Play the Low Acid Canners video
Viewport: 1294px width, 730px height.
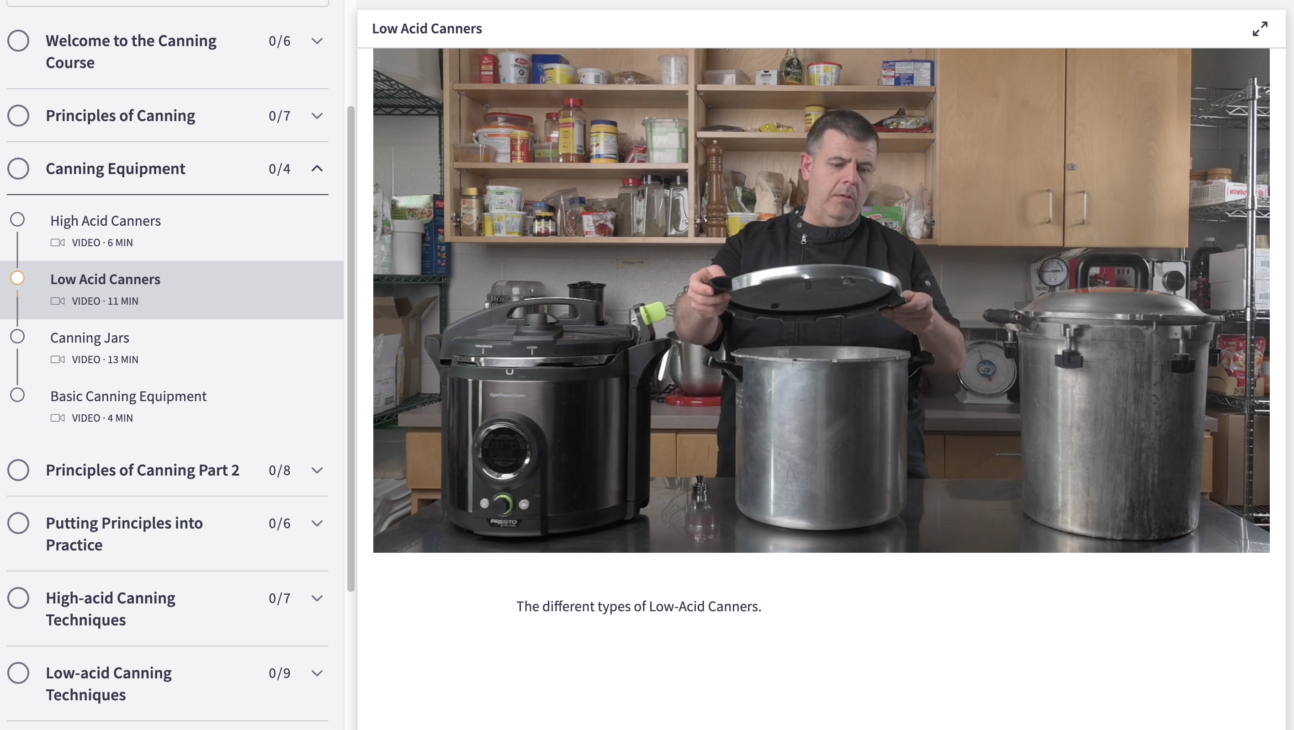pos(821,300)
